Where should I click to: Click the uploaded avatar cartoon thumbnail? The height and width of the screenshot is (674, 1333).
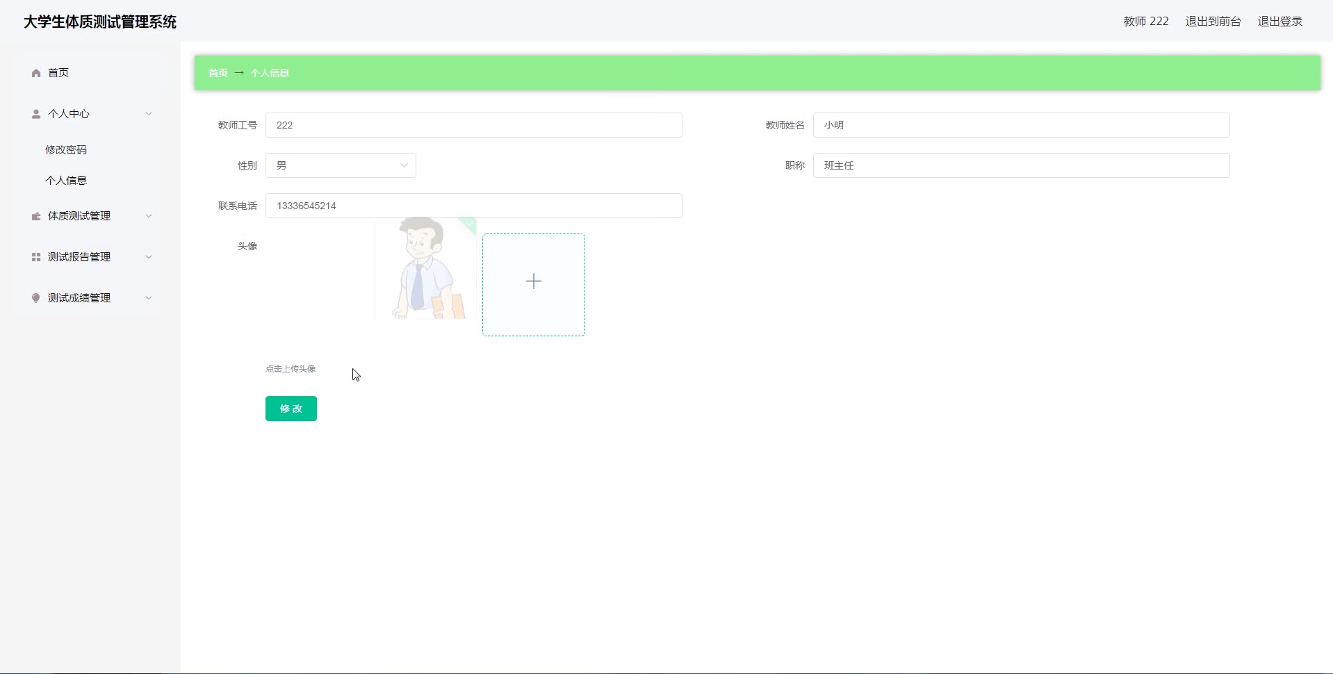click(425, 268)
